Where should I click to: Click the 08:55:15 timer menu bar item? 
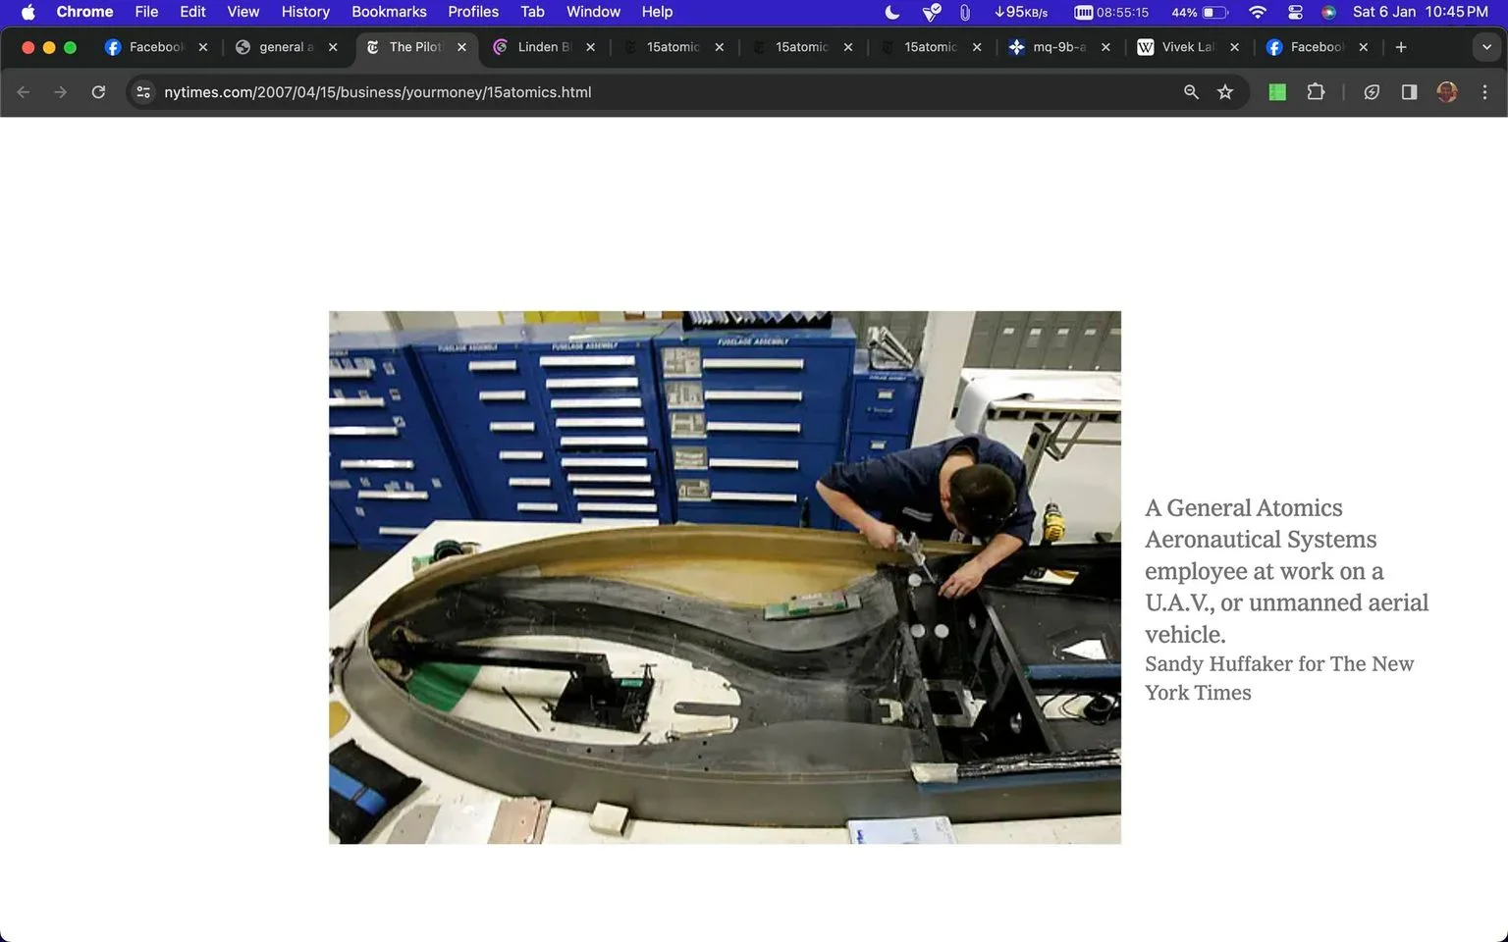(1111, 12)
